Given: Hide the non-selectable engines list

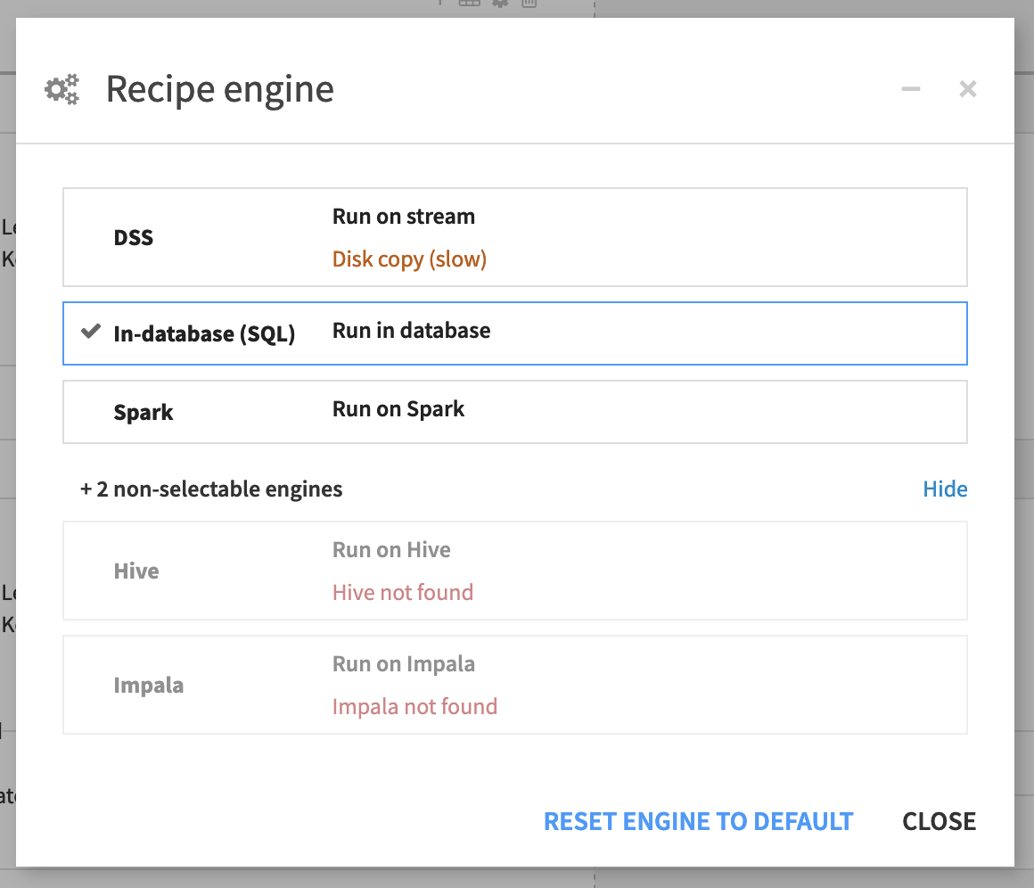Looking at the screenshot, I should click(945, 489).
